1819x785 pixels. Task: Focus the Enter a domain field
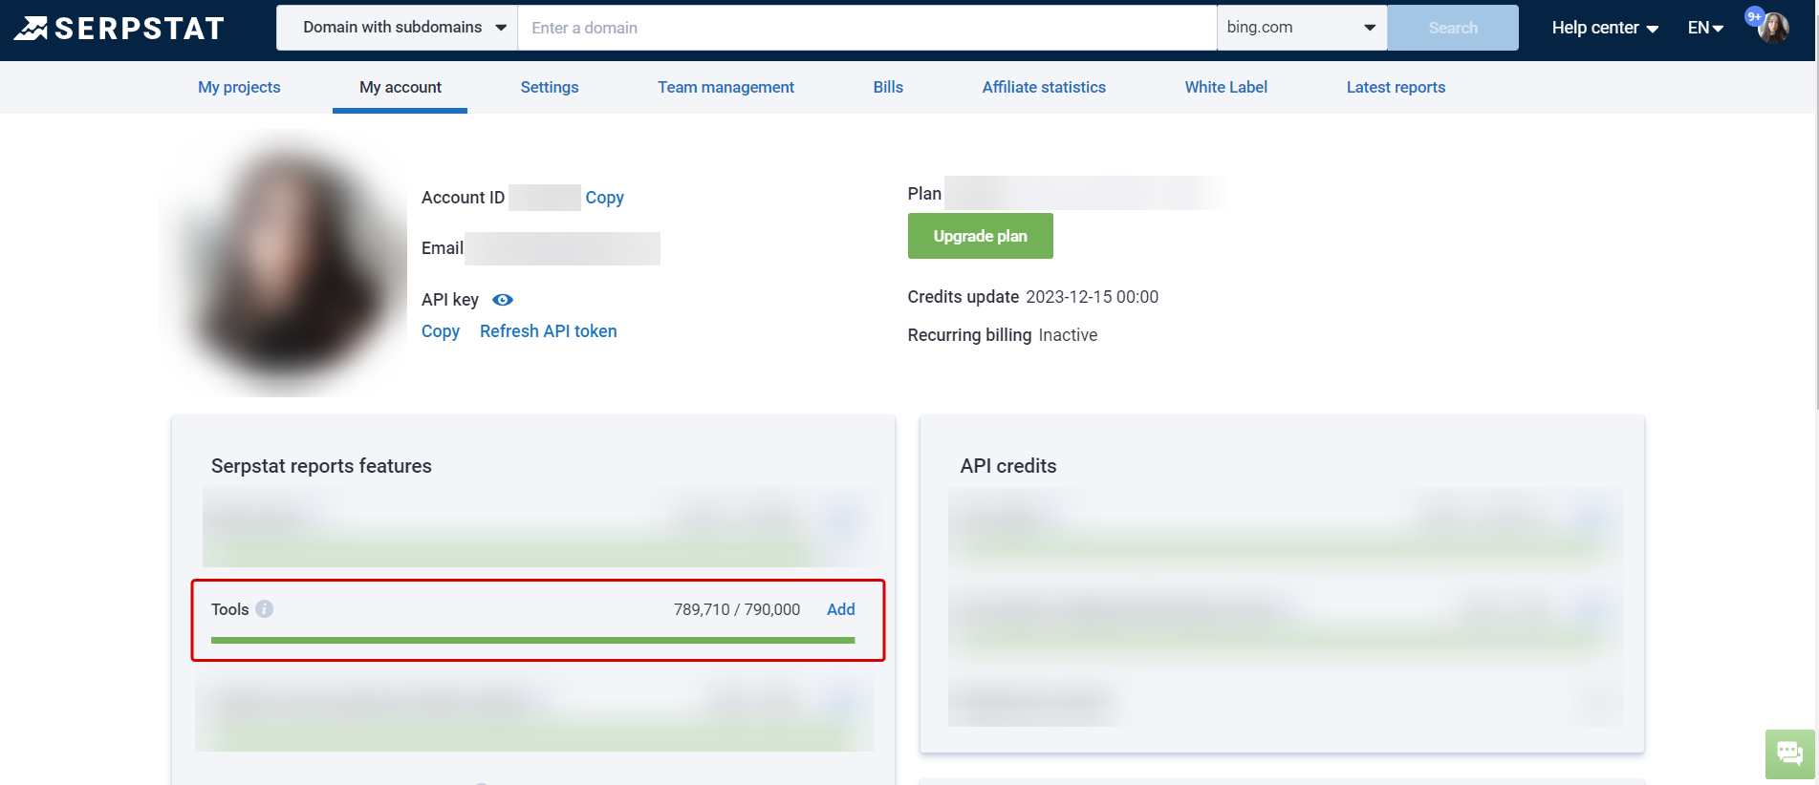(867, 28)
